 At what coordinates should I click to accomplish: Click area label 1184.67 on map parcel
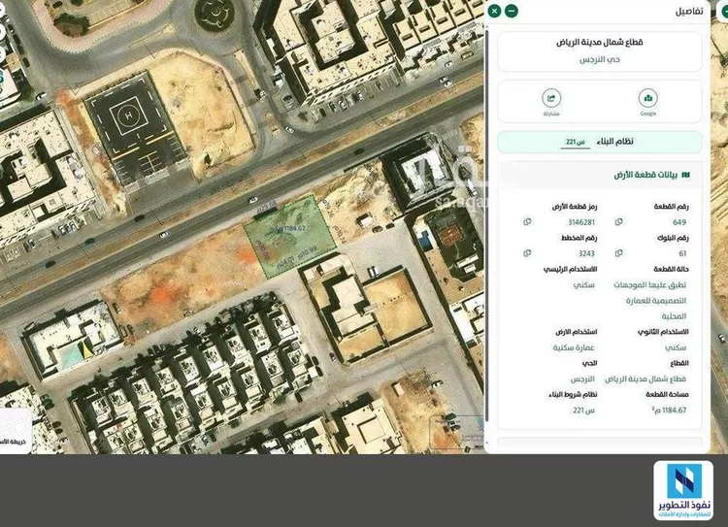coord(293,228)
